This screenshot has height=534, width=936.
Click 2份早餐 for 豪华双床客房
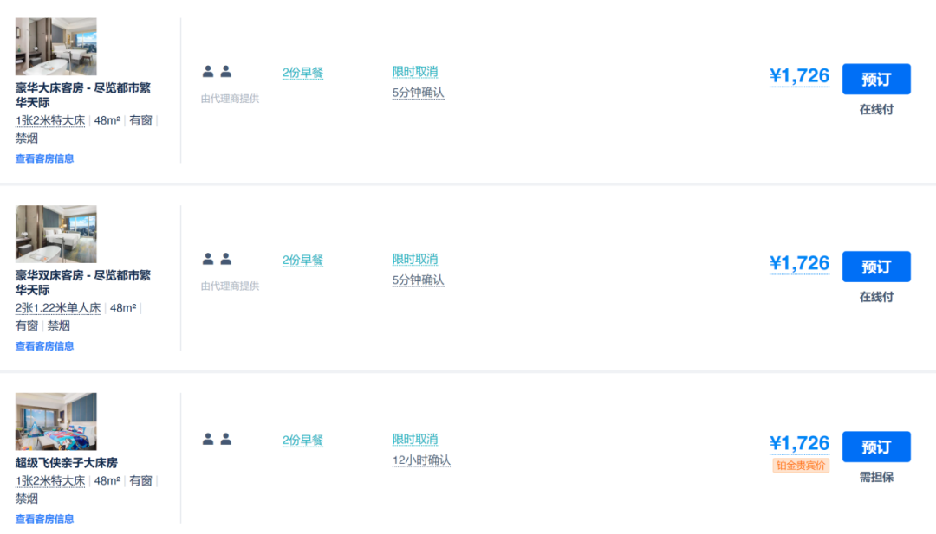302,261
